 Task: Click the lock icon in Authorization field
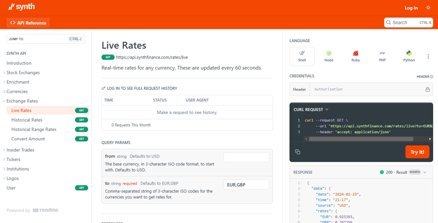[428, 89]
